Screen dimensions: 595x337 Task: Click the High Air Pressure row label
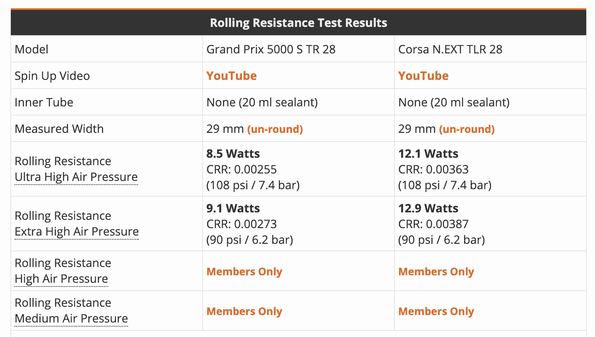coord(61,279)
